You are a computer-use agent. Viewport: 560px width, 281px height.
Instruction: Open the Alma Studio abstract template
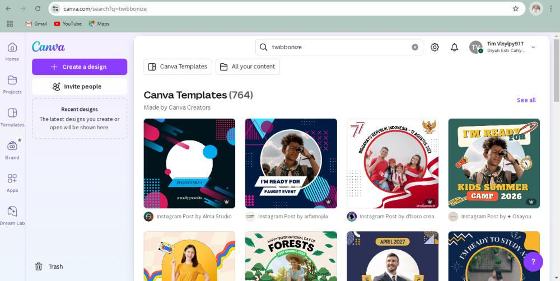189,163
